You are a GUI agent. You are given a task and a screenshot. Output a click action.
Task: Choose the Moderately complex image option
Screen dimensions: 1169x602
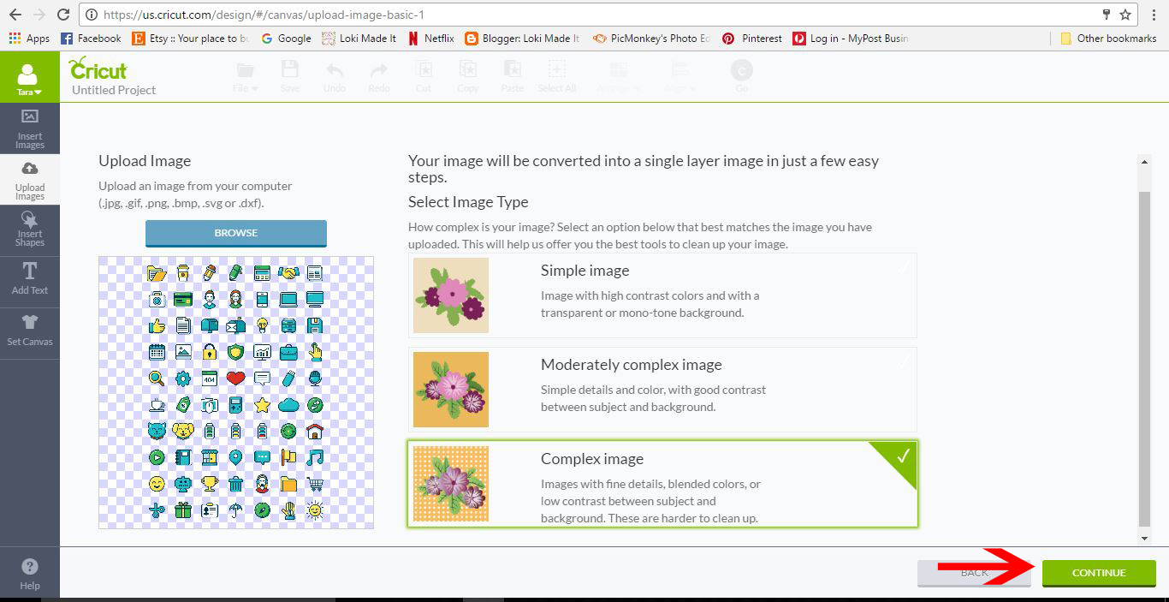pos(662,390)
